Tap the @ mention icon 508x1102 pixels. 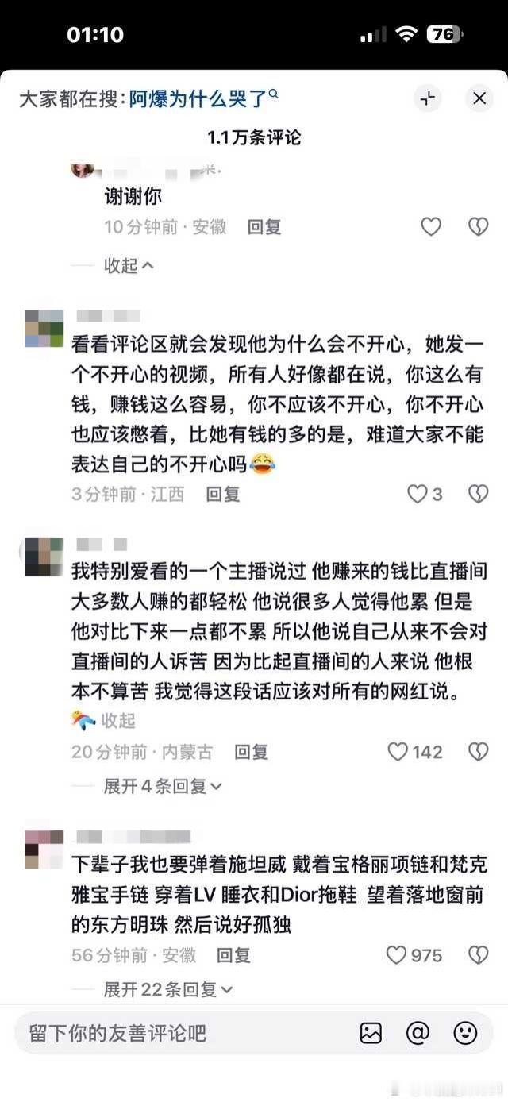point(418,1032)
